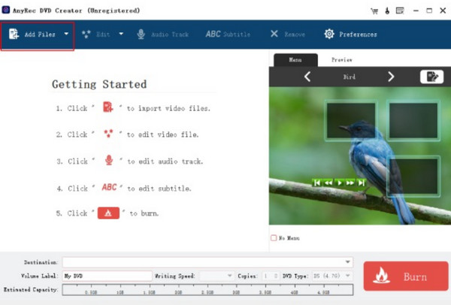Expand the Add Files dropdown arrow

pos(66,34)
